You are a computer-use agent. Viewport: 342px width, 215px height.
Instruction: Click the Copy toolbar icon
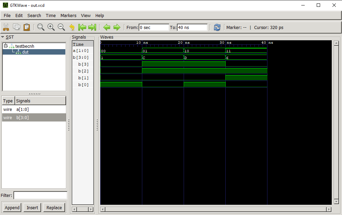[16, 27]
